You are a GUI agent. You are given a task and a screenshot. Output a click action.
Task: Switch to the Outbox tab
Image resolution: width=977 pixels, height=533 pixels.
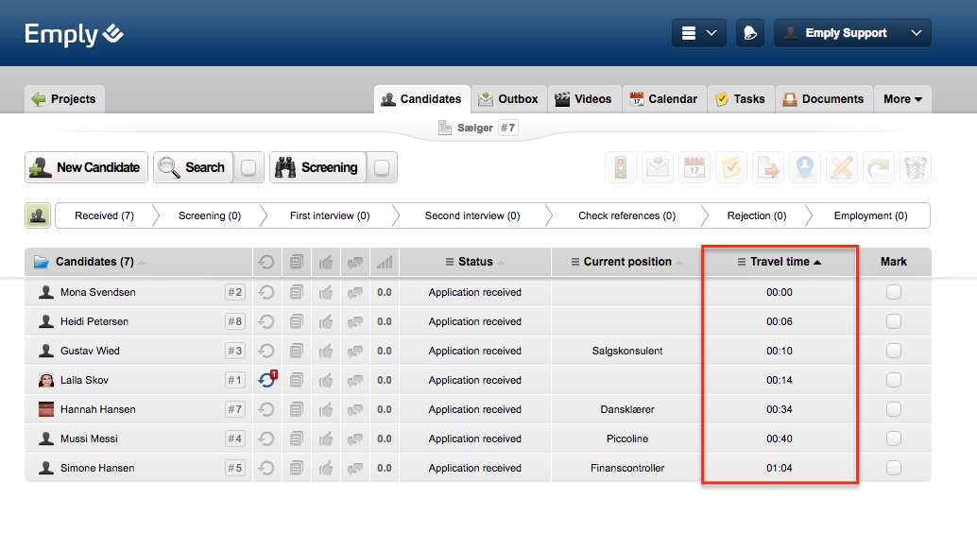pos(508,99)
